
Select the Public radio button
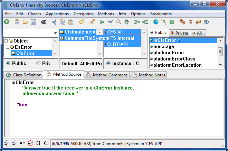[8, 64]
